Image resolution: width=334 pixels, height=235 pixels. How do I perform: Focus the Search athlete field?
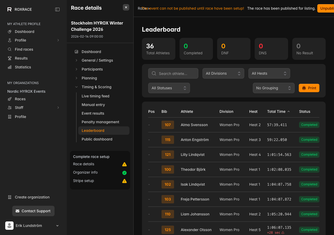click(173, 73)
